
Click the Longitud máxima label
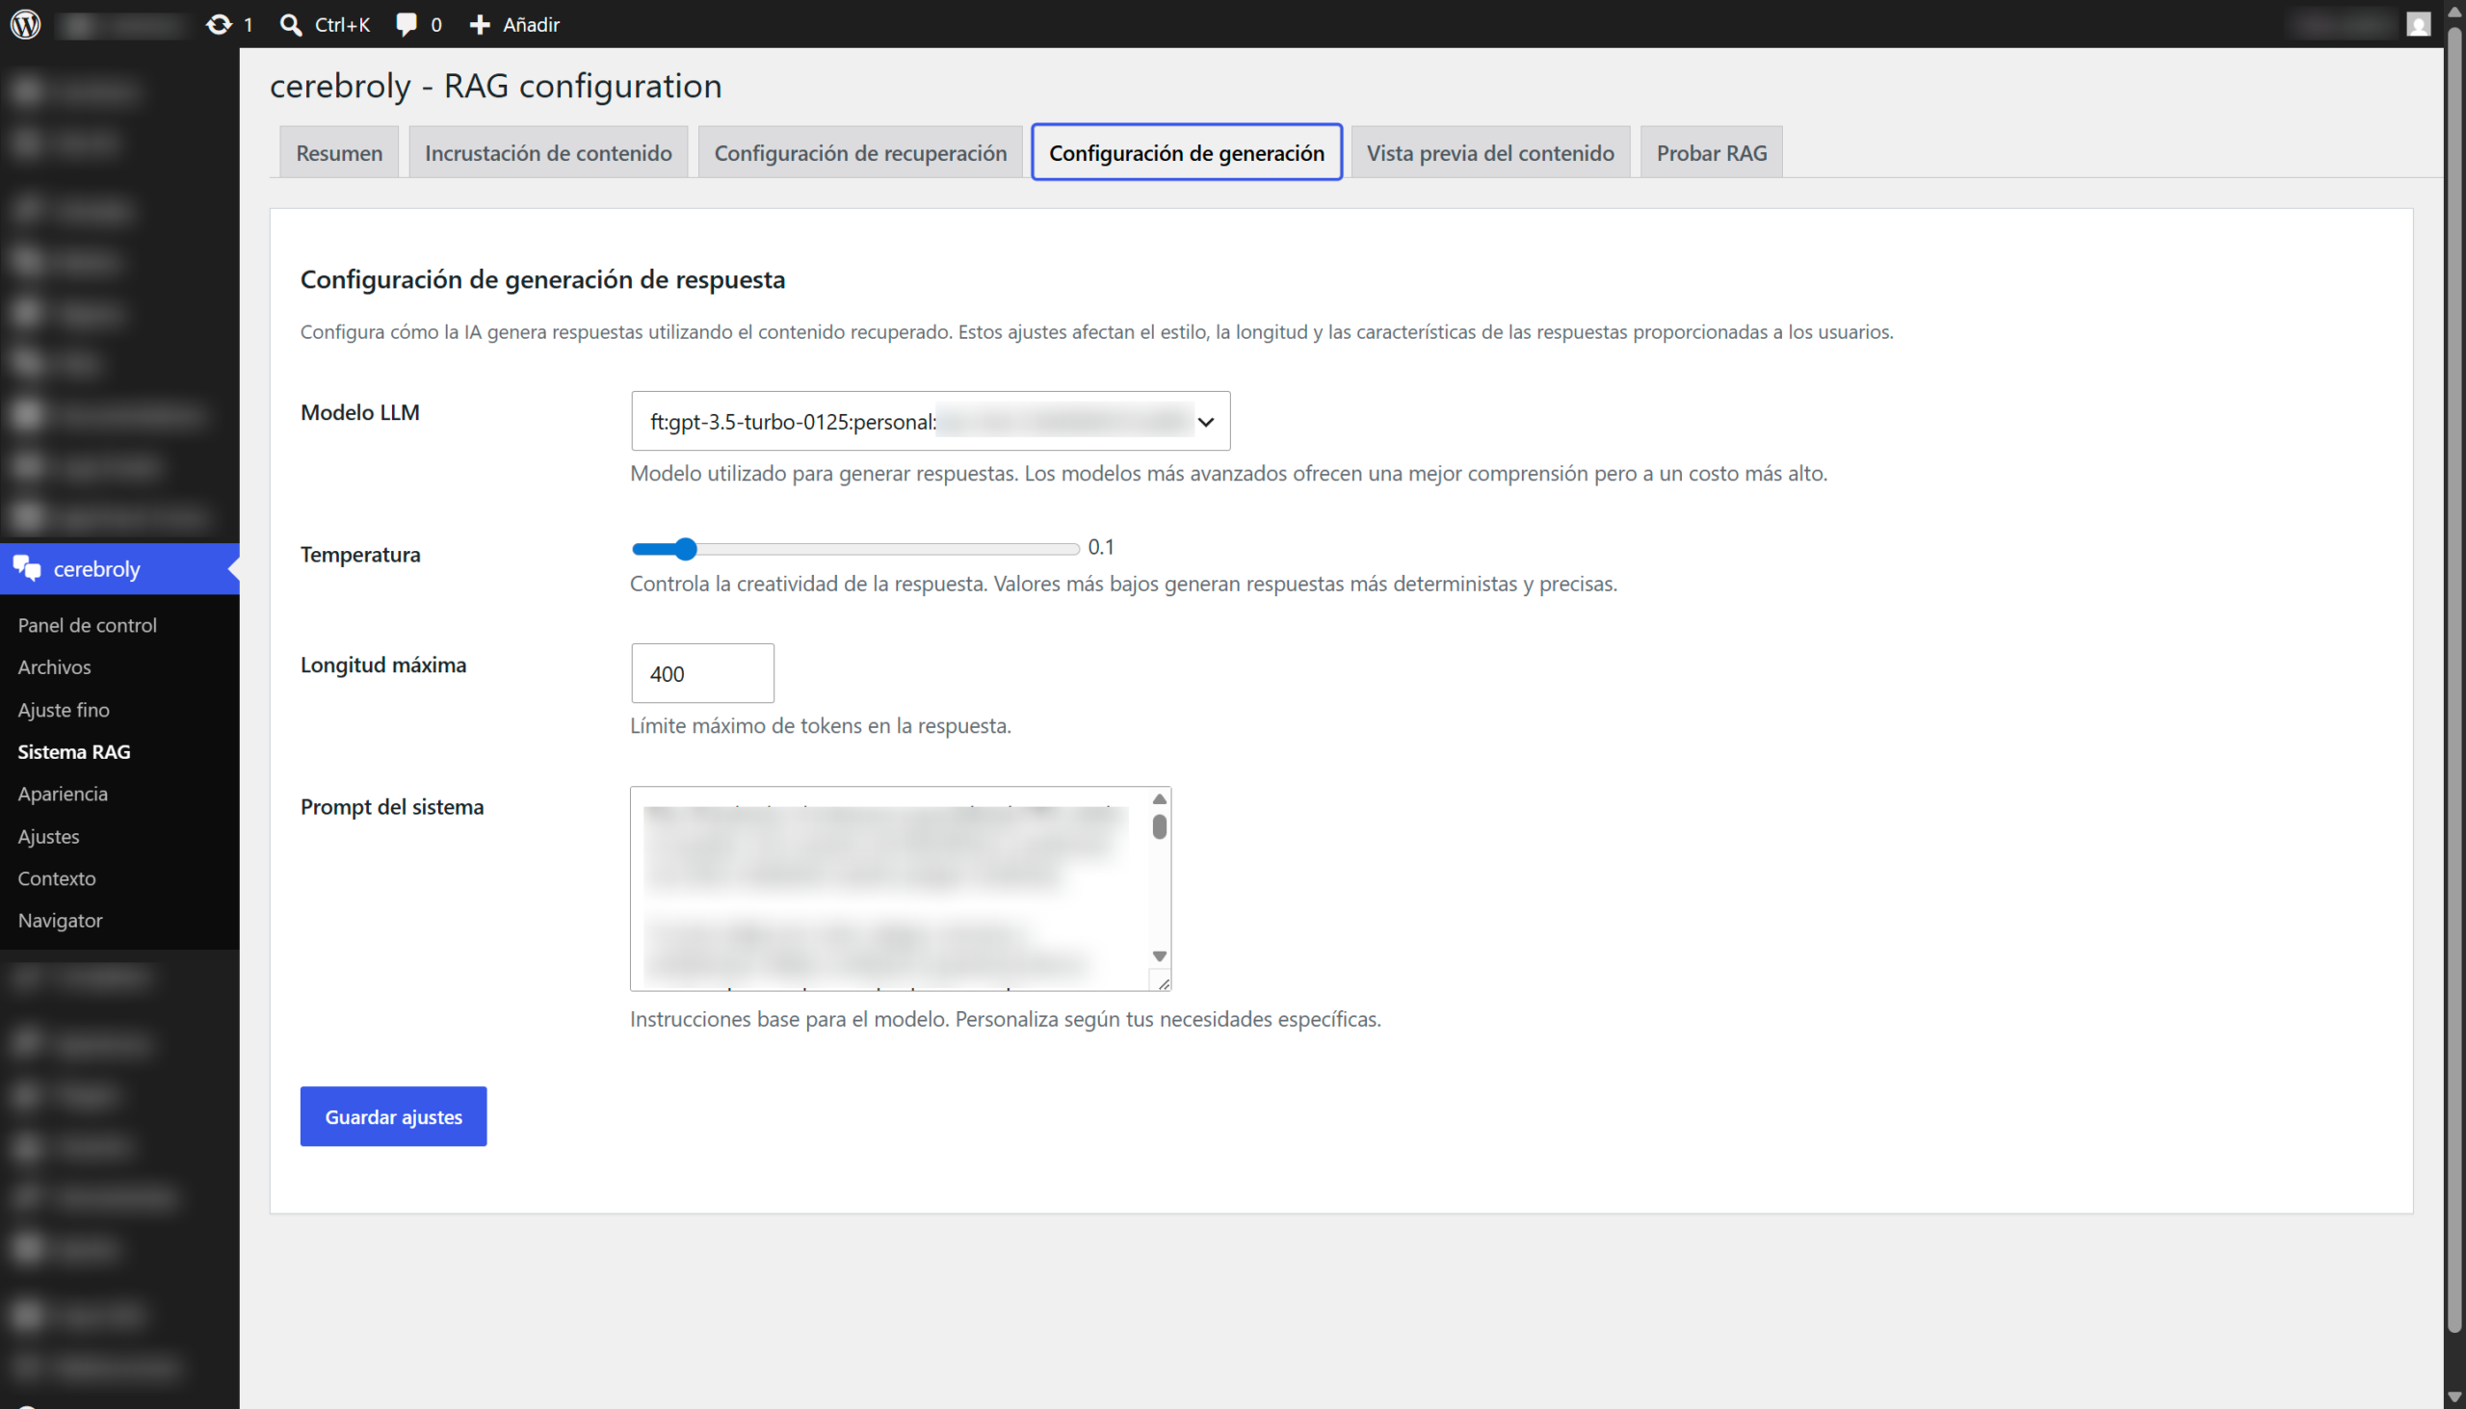[383, 665]
